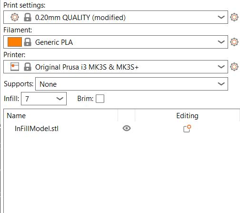Click the lock icon beside 0.20mm QUALITY
This screenshot has height=213, width=240.
pos(28,17)
